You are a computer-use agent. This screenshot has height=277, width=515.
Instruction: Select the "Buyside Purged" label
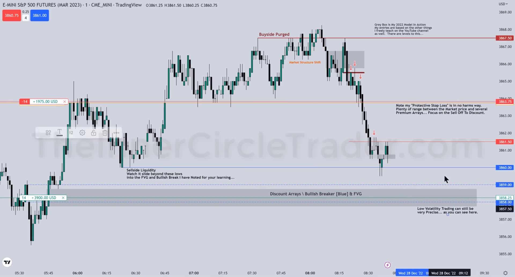click(x=274, y=34)
